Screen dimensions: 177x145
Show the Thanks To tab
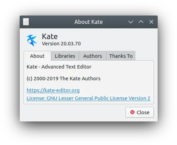pyautogui.click(x=121, y=56)
